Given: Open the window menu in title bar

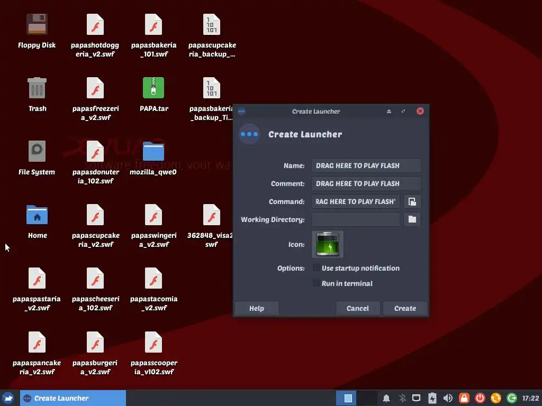Looking at the screenshot, I should (241, 111).
